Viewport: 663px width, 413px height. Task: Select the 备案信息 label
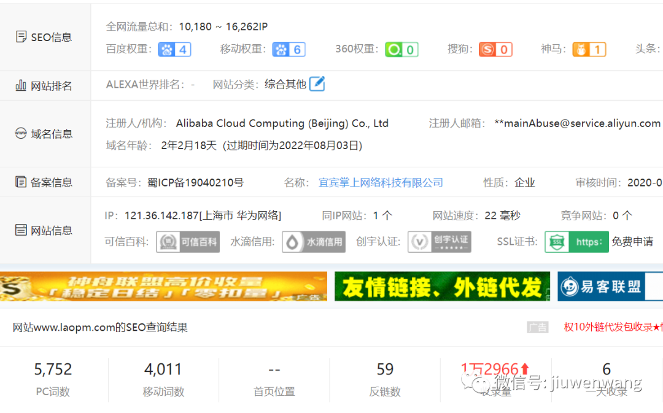pos(52,182)
